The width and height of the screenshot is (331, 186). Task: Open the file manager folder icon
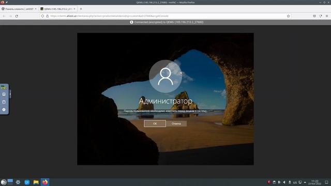(x=36, y=182)
